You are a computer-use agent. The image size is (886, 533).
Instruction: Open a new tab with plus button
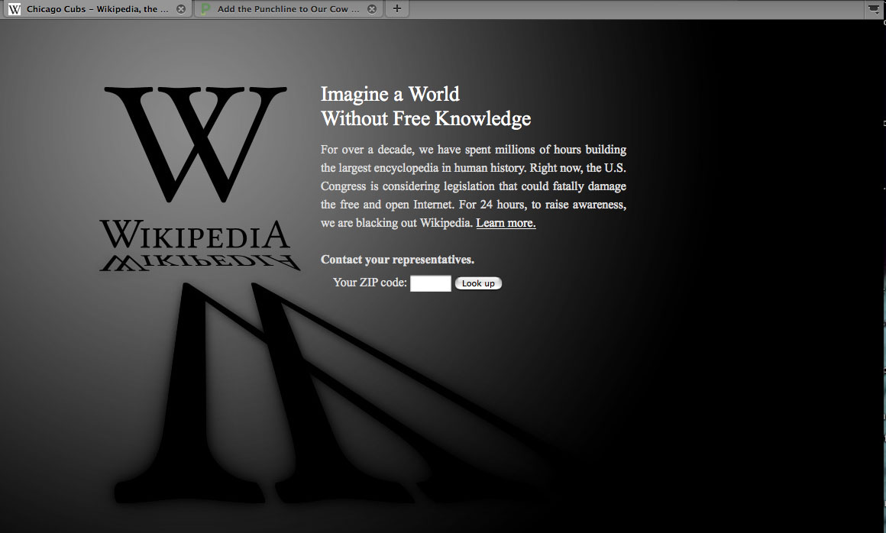point(397,8)
